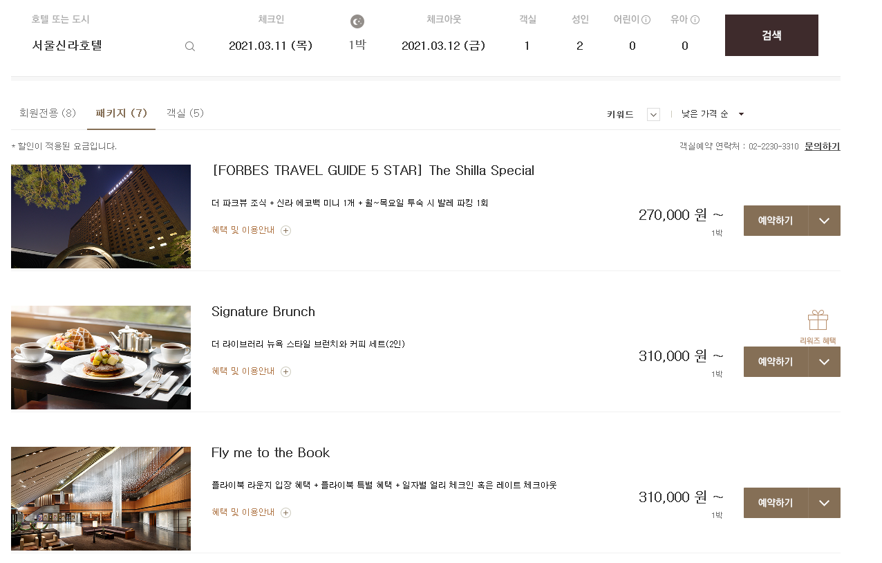Click the Fly me to the Book title
This screenshot has height=563, width=882.
(x=270, y=453)
